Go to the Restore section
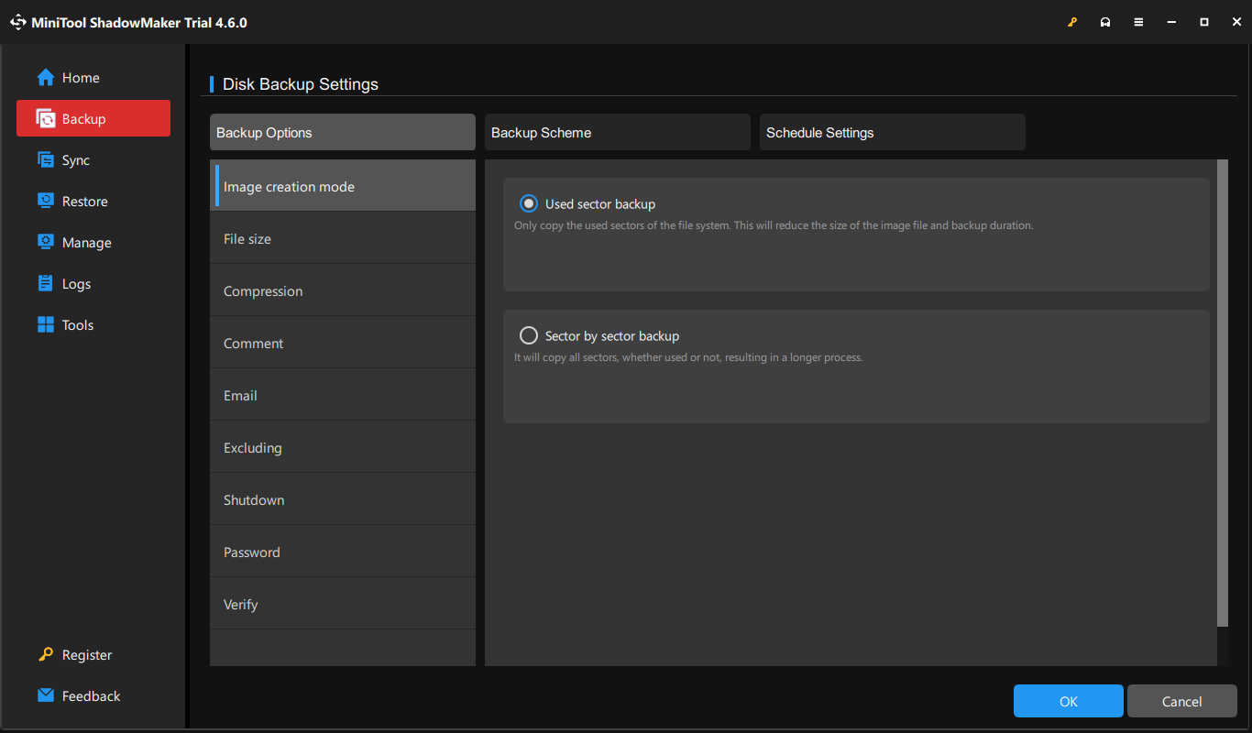1252x733 pixels. point(84,201)
